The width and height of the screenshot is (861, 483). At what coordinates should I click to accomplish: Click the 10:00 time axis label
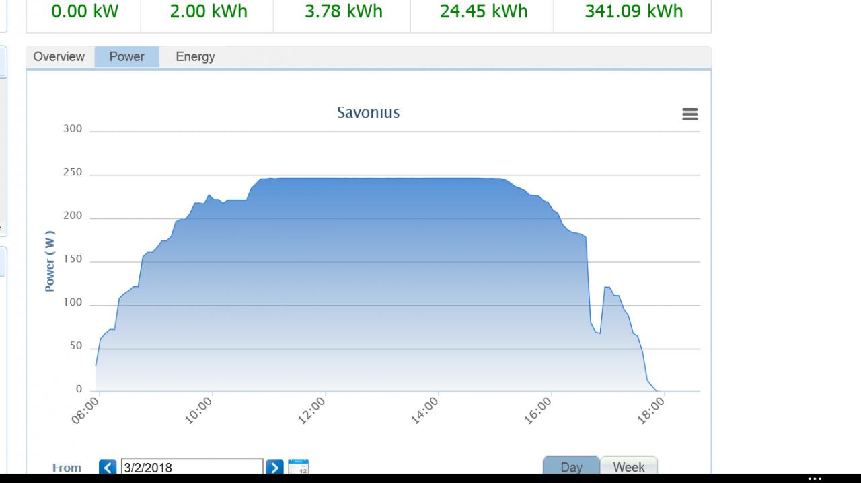[198, 410]
